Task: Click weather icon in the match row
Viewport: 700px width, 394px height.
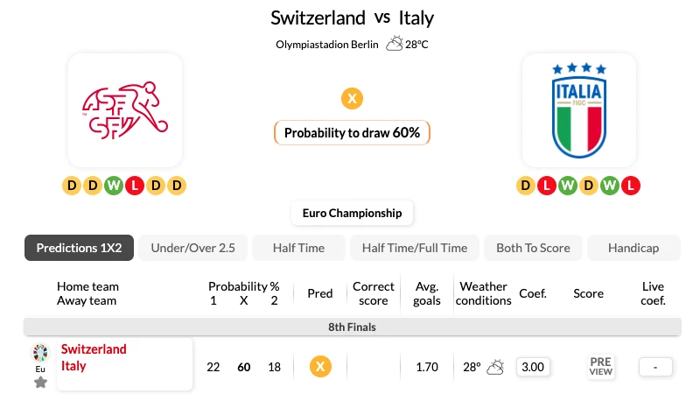Action: tap(495, 367)
